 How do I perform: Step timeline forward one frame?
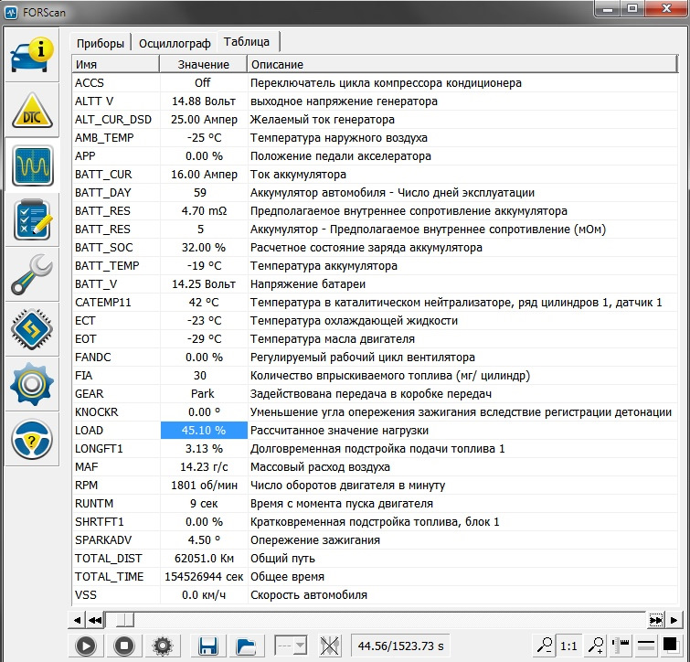point(674,620)
